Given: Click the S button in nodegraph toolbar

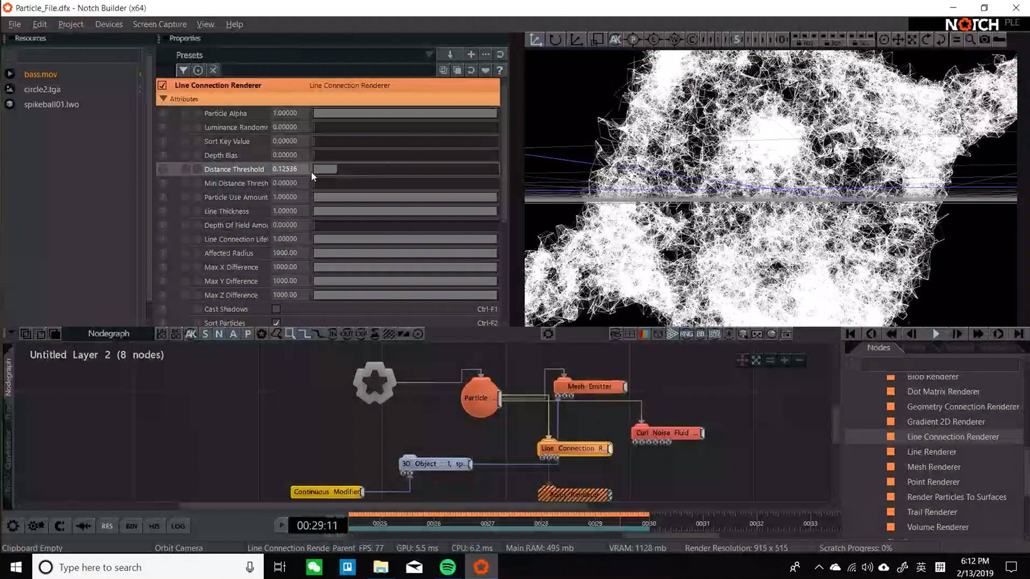Looking at the screenshot, I should pos(205,334).
